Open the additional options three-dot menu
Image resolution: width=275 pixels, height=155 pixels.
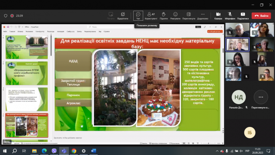tap(202, 15)
